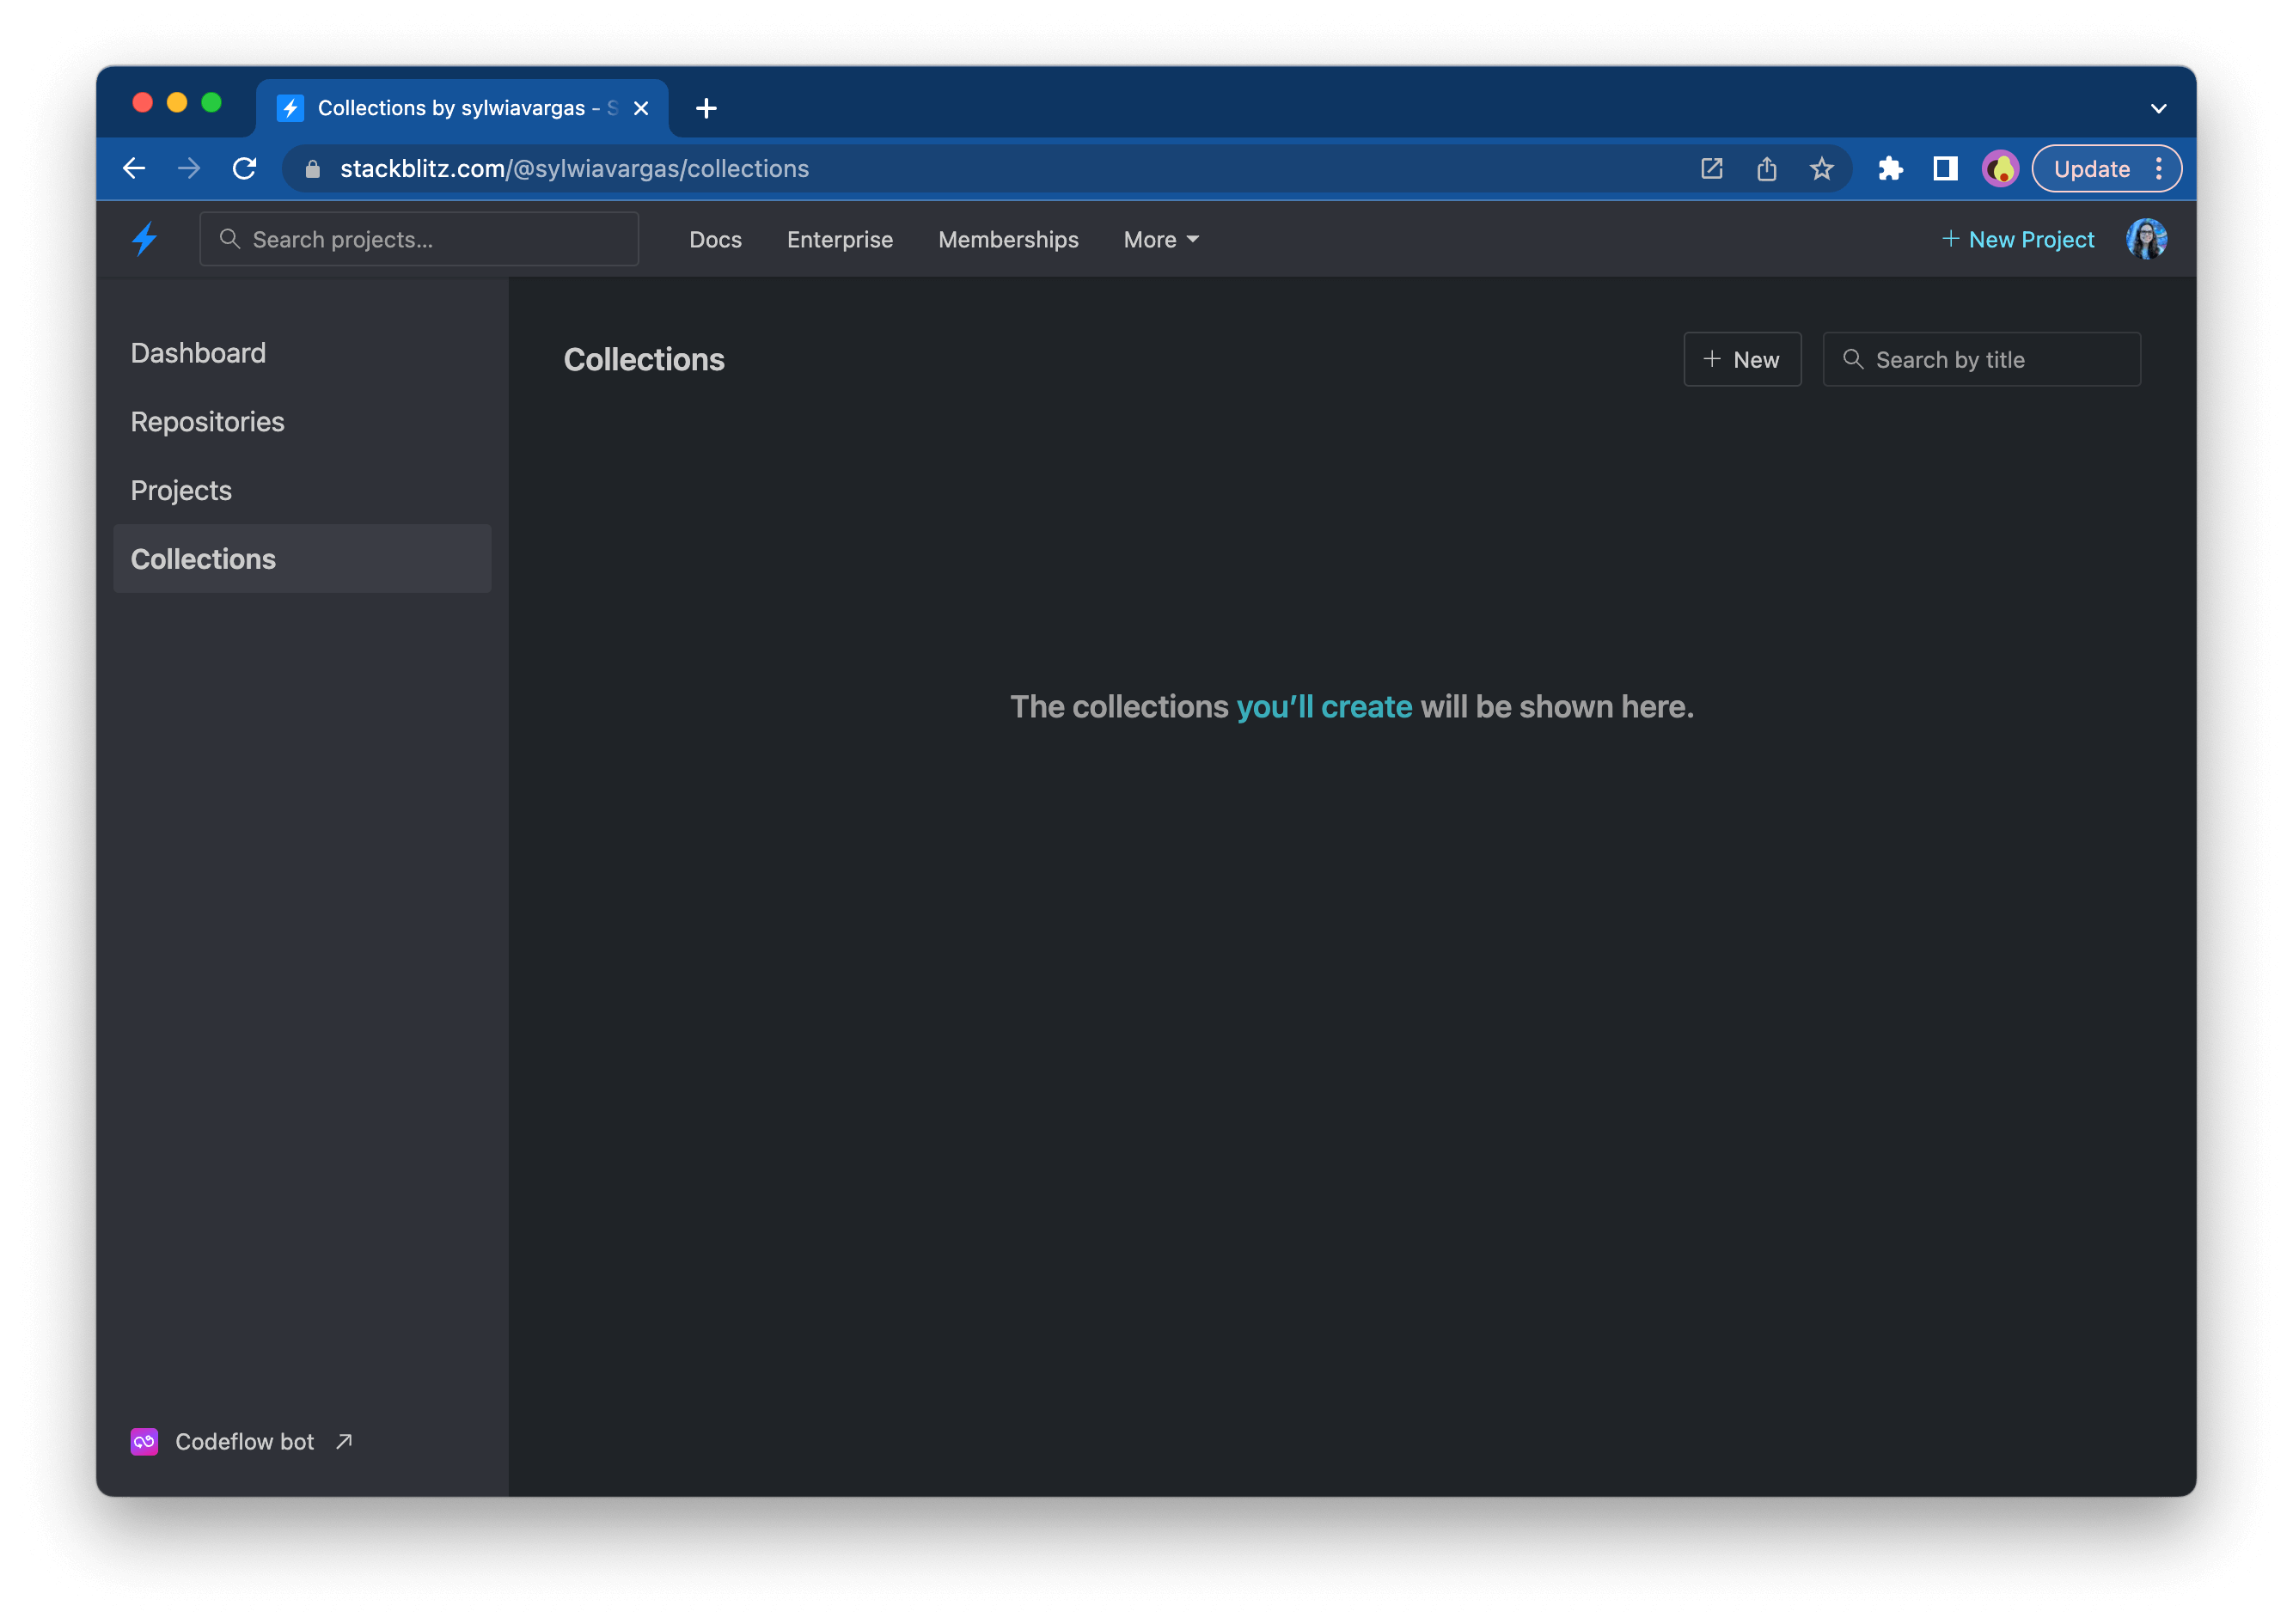This screenshot has width=2293, height=1624.
Task: Bookmark this page with the star icon
Action: click(x=1821, y=169)
